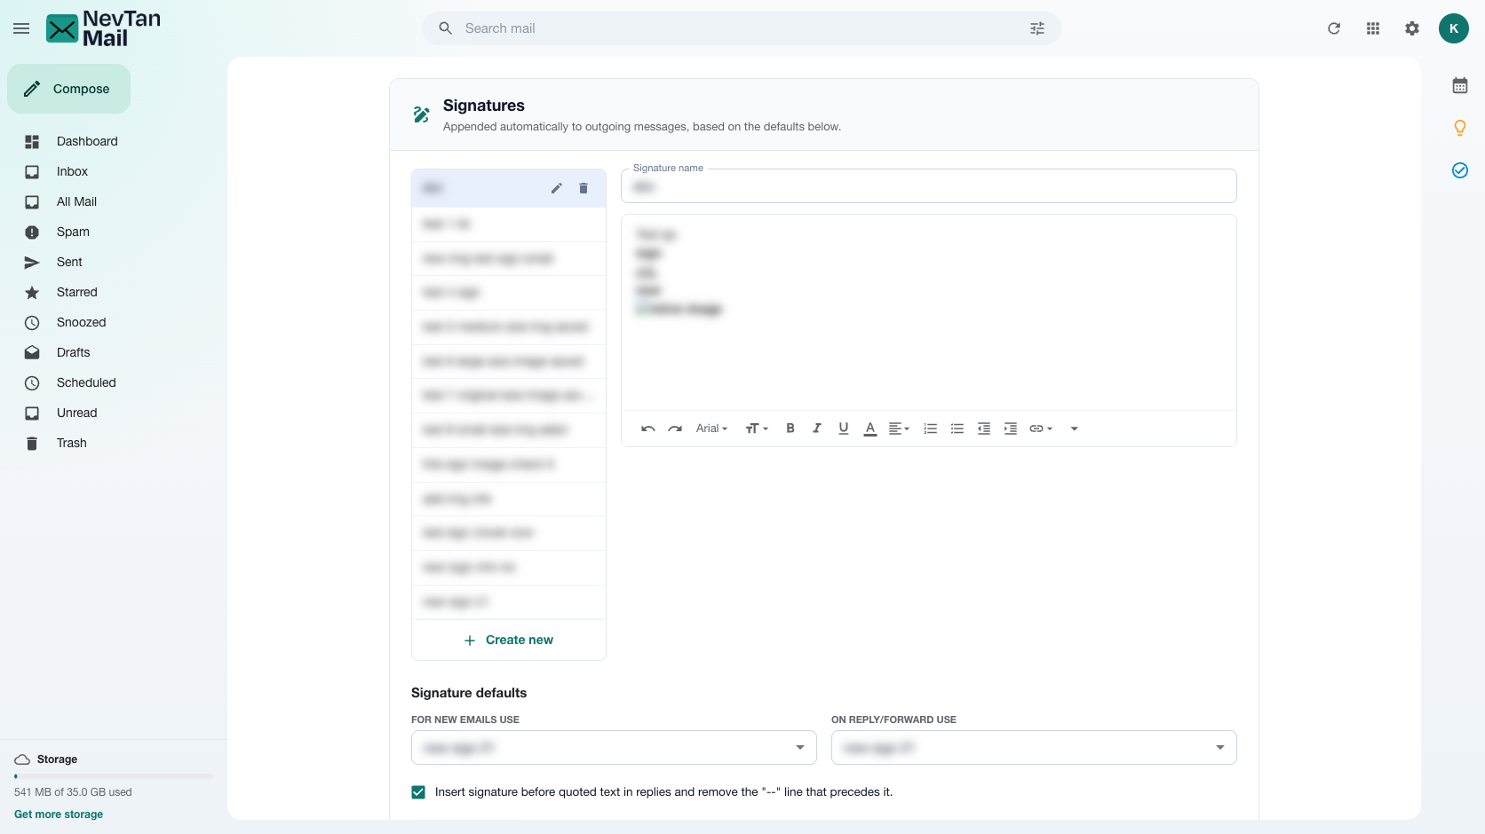Insert bulleted list

(957, 429)
